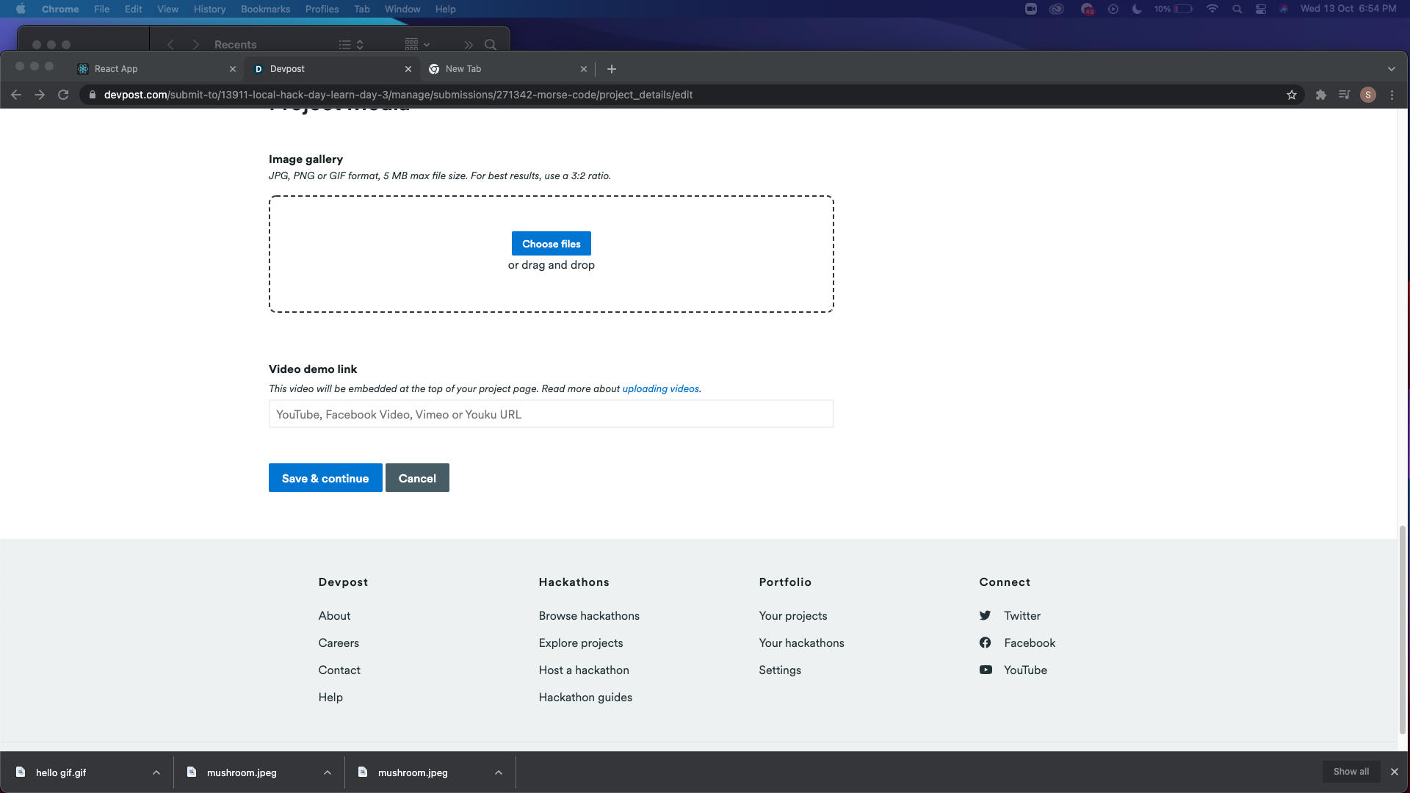Open the Chrome profile avatar icon
1410x793 pixels.
(1367, 95)
